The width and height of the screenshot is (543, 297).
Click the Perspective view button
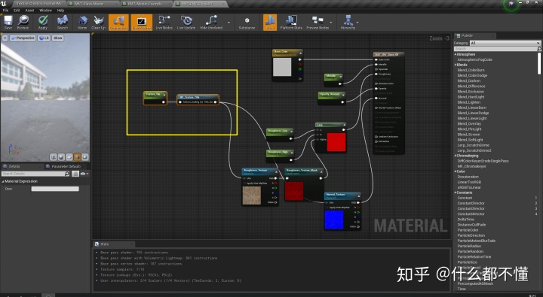click(23, 38)
